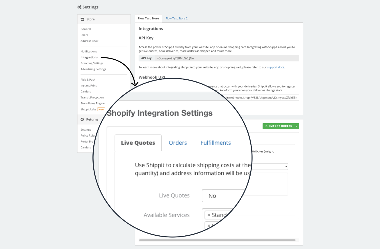Click the API Key heading
This screenshot has width=380, height=249.
tap(146, 38)
